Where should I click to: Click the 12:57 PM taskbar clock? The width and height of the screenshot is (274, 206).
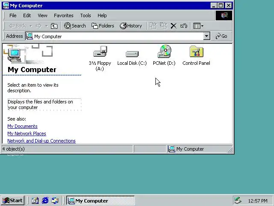click(x=258, y=201)
